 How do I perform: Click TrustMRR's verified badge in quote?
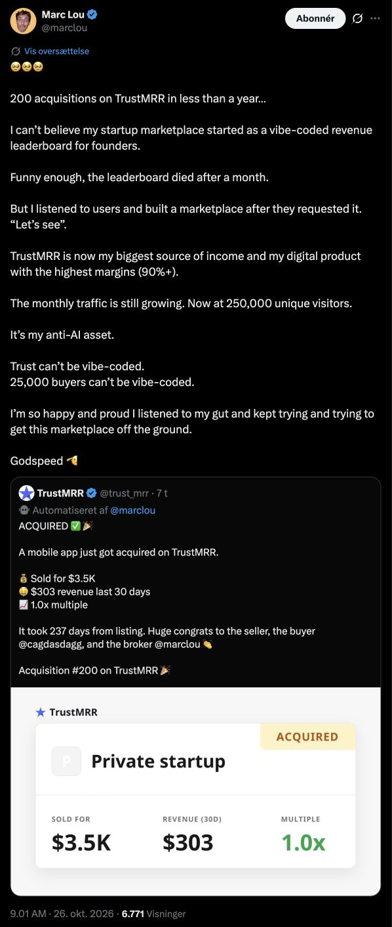(92, 493)
